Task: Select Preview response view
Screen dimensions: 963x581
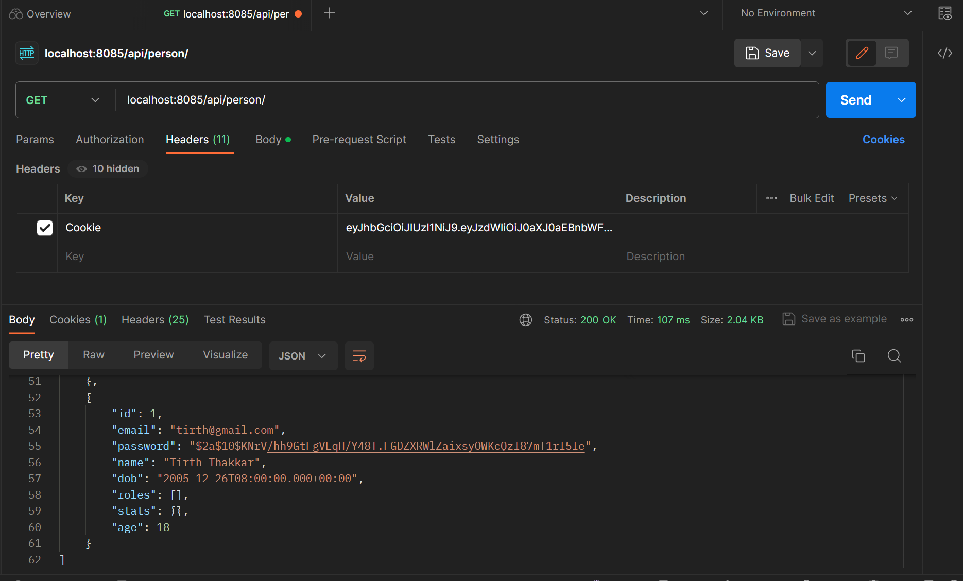Action: 153,355
